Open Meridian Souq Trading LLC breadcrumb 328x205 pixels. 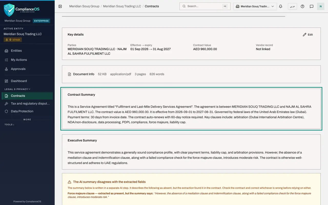(x=122, y=6)
